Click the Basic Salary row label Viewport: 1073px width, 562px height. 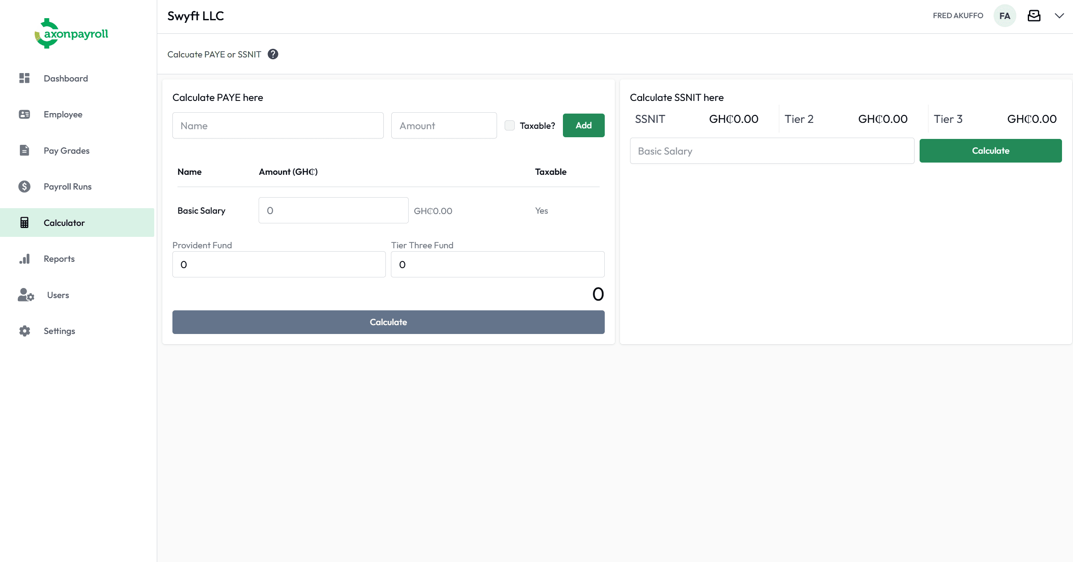[x=201, y=211]
